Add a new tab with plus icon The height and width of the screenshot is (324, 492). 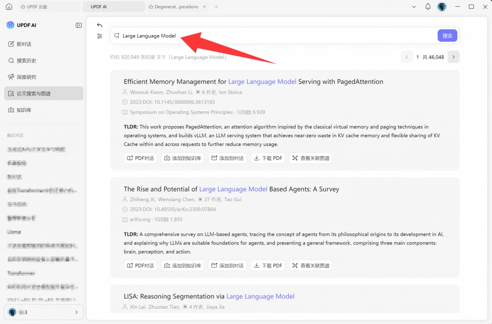(x=216, y=7)
